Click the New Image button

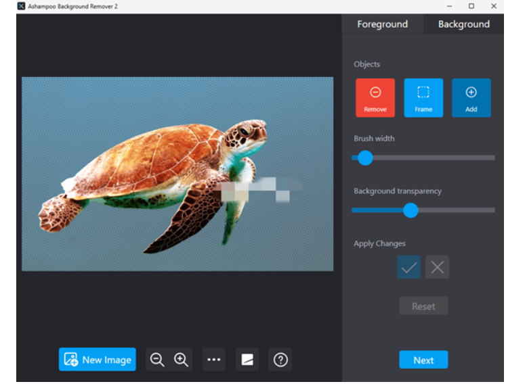tap(97, 360)
